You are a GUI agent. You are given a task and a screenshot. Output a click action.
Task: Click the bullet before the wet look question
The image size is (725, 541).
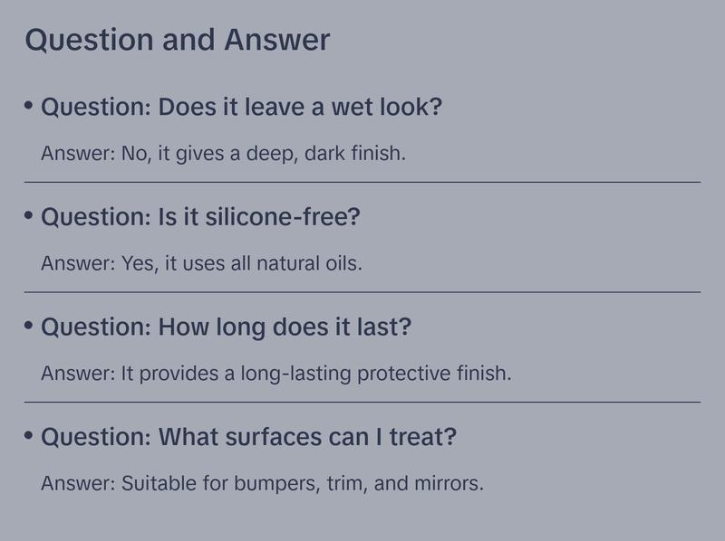[29, 106]
